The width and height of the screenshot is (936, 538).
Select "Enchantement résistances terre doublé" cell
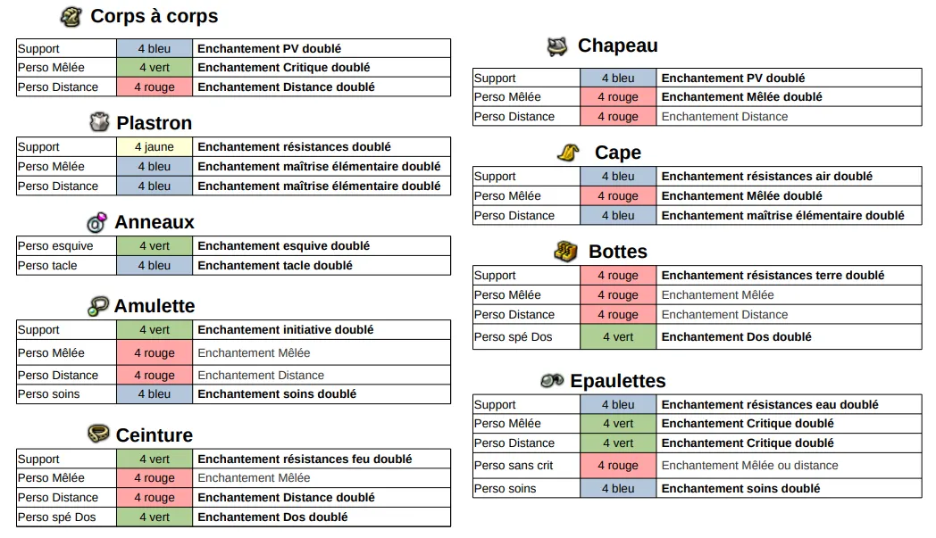pos(773,276)
